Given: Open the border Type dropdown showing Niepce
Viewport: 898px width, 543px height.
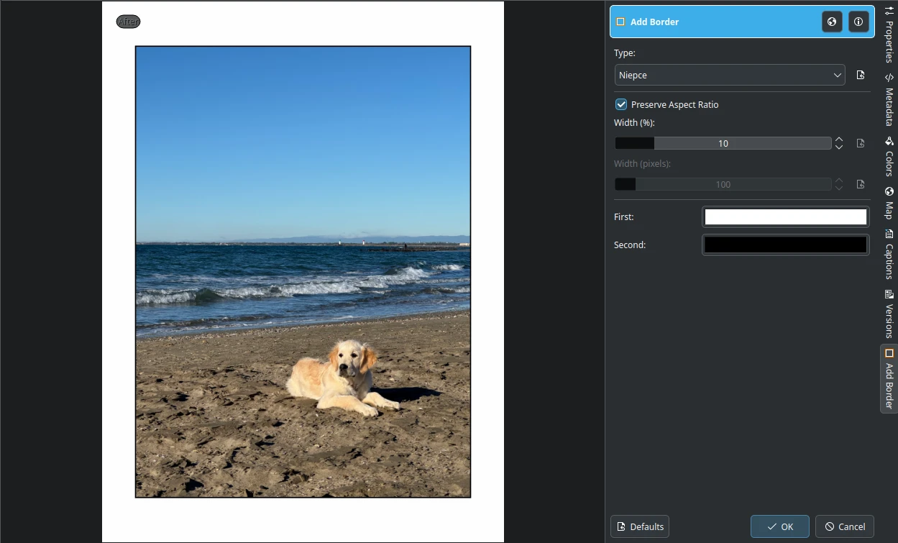Looking at the screenshot, I should [x=729, y=74].
